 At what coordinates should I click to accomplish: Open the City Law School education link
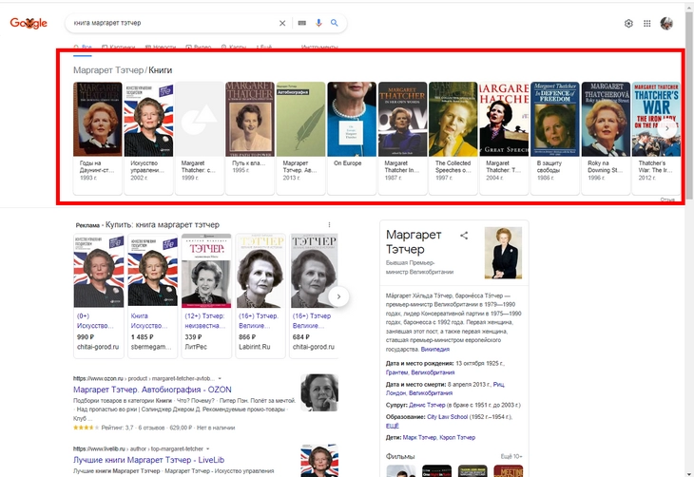[x=447, y=417]
